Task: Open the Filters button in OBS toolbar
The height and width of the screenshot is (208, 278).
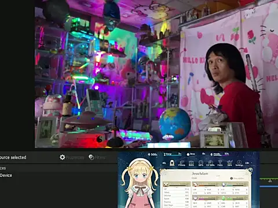Action: (97, 157)
